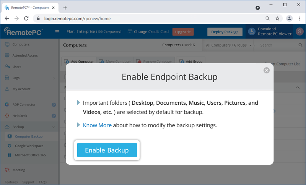This screenshot has width=306, height=185.
Task: Click the HelpDesk help icon
Action: 54,115
